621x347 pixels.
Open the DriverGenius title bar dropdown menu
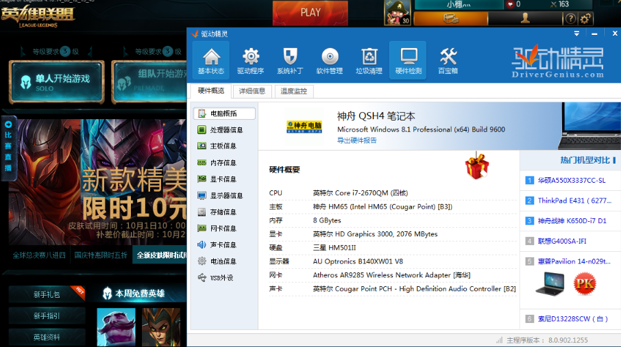[x=576, y=34]
